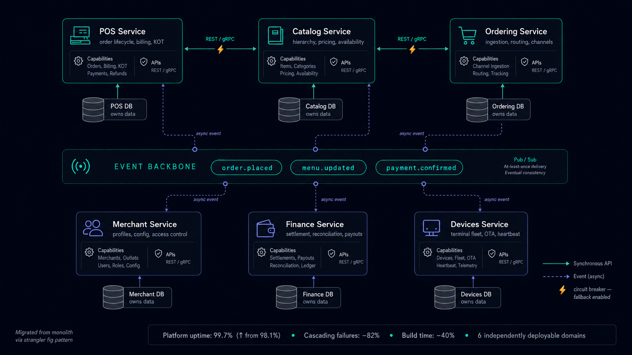Click the Ordering DB label

coord(508,106)
